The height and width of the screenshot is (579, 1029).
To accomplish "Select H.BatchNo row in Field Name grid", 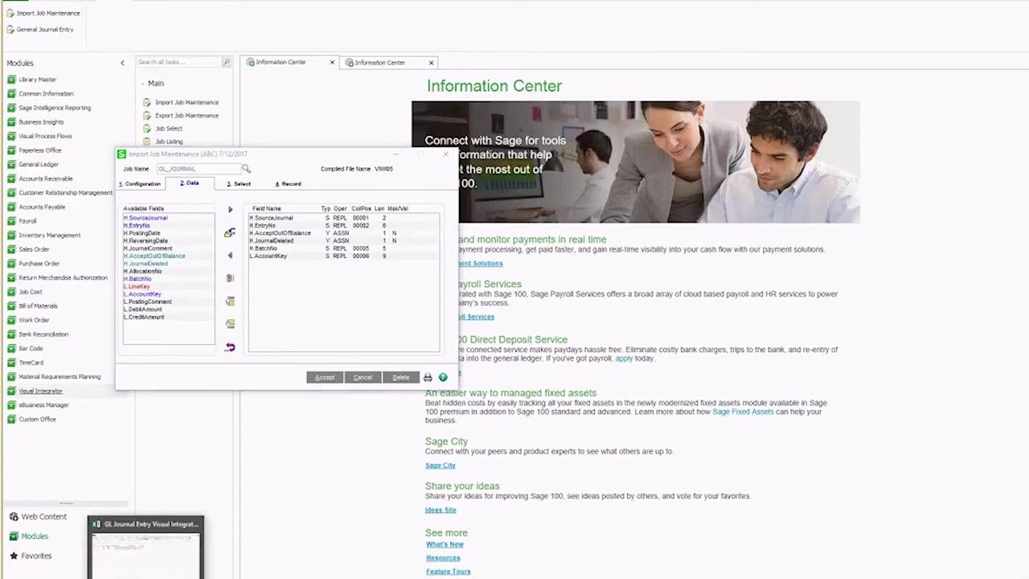I will tap(344, 248).
